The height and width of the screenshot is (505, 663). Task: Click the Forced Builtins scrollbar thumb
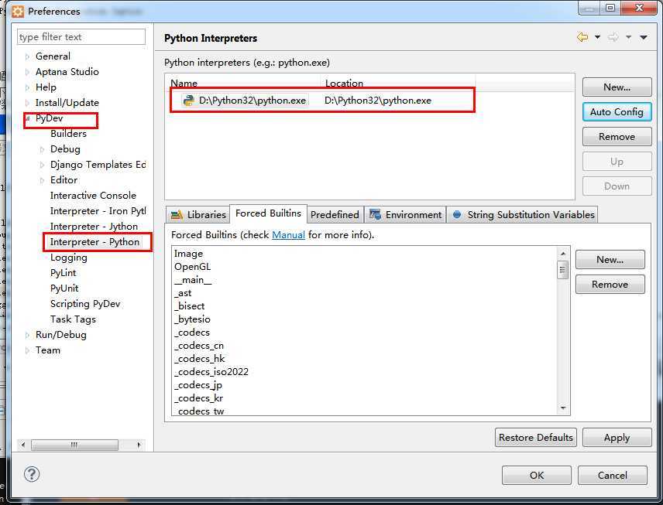point(562,270)
